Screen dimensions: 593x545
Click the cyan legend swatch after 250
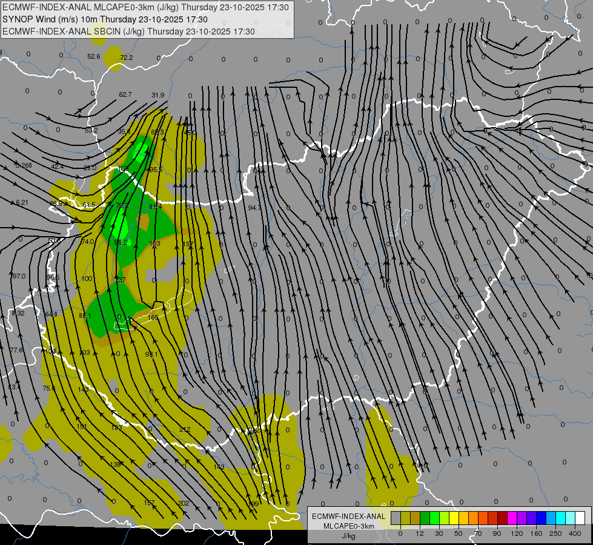(x=560, y=518)
